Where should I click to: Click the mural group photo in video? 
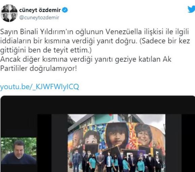[x=117, y=143]
